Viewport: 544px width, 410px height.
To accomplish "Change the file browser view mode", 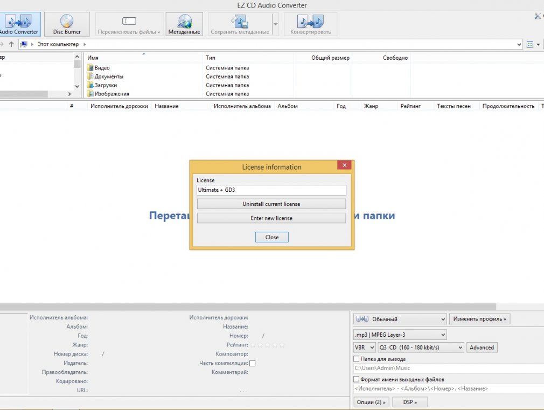I will pos(530,44).
